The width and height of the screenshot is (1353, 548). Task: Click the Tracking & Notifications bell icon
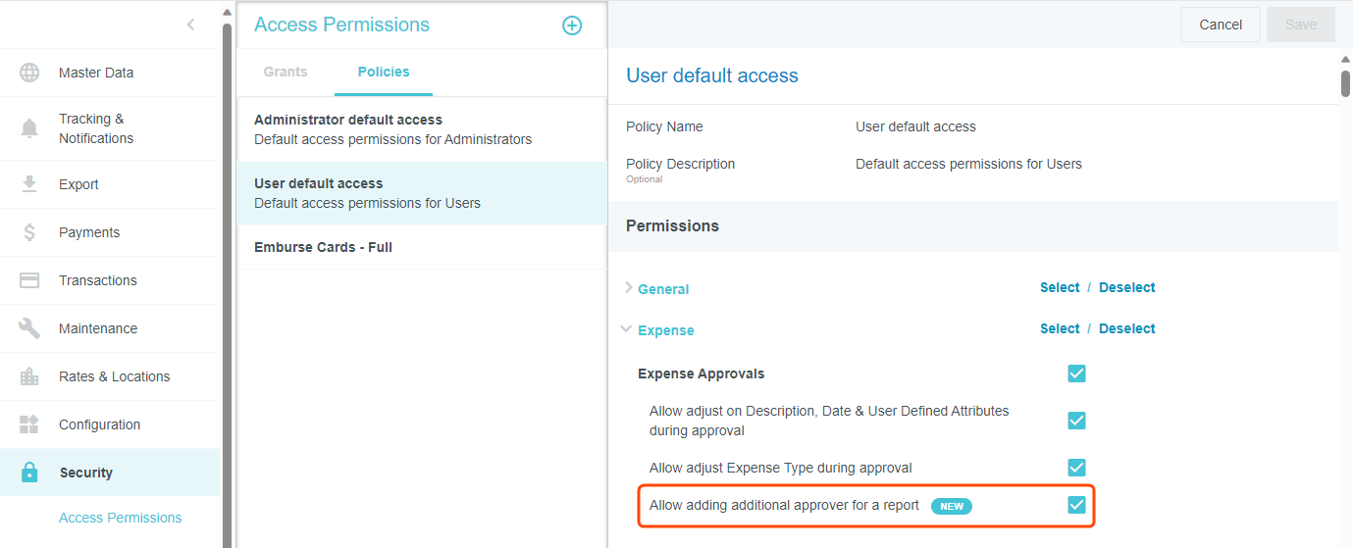29,128
